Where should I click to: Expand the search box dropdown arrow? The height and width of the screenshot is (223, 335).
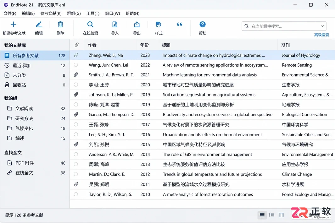(x=322, y=26)
